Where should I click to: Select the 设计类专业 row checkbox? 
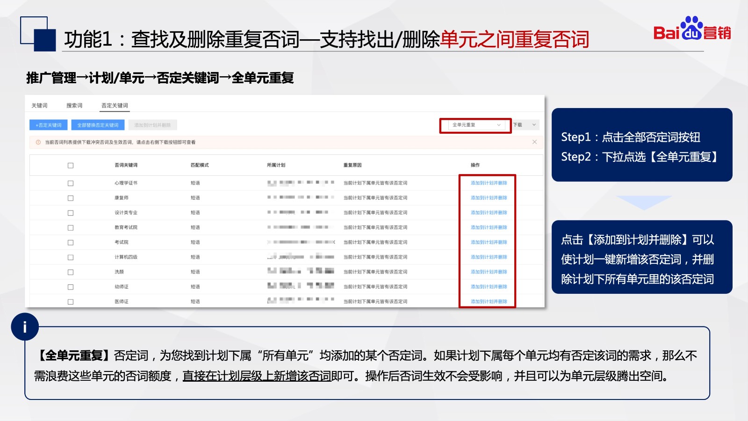tap(71, 213)
